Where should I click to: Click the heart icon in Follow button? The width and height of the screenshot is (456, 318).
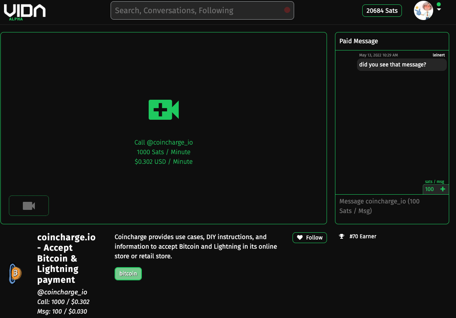click(300, 237)
